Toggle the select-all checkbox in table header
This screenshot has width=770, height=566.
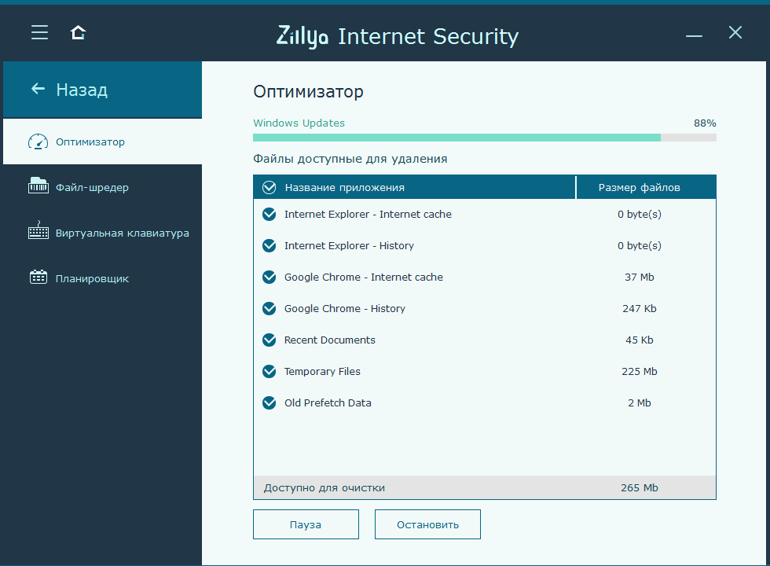click(x=269, y=187)
